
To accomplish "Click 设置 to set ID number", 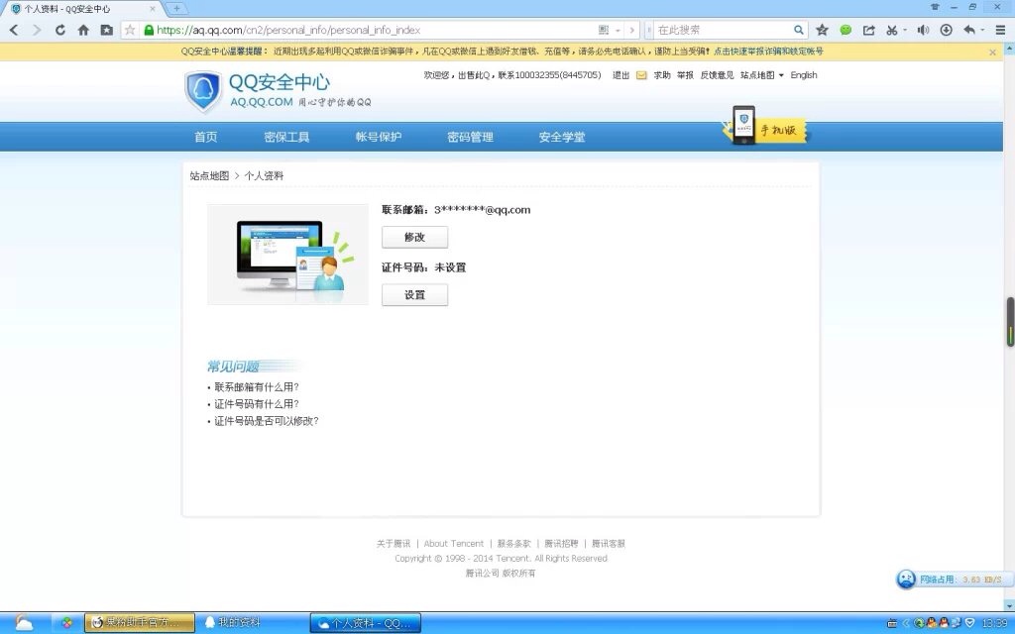I will [x=414, y=294].
